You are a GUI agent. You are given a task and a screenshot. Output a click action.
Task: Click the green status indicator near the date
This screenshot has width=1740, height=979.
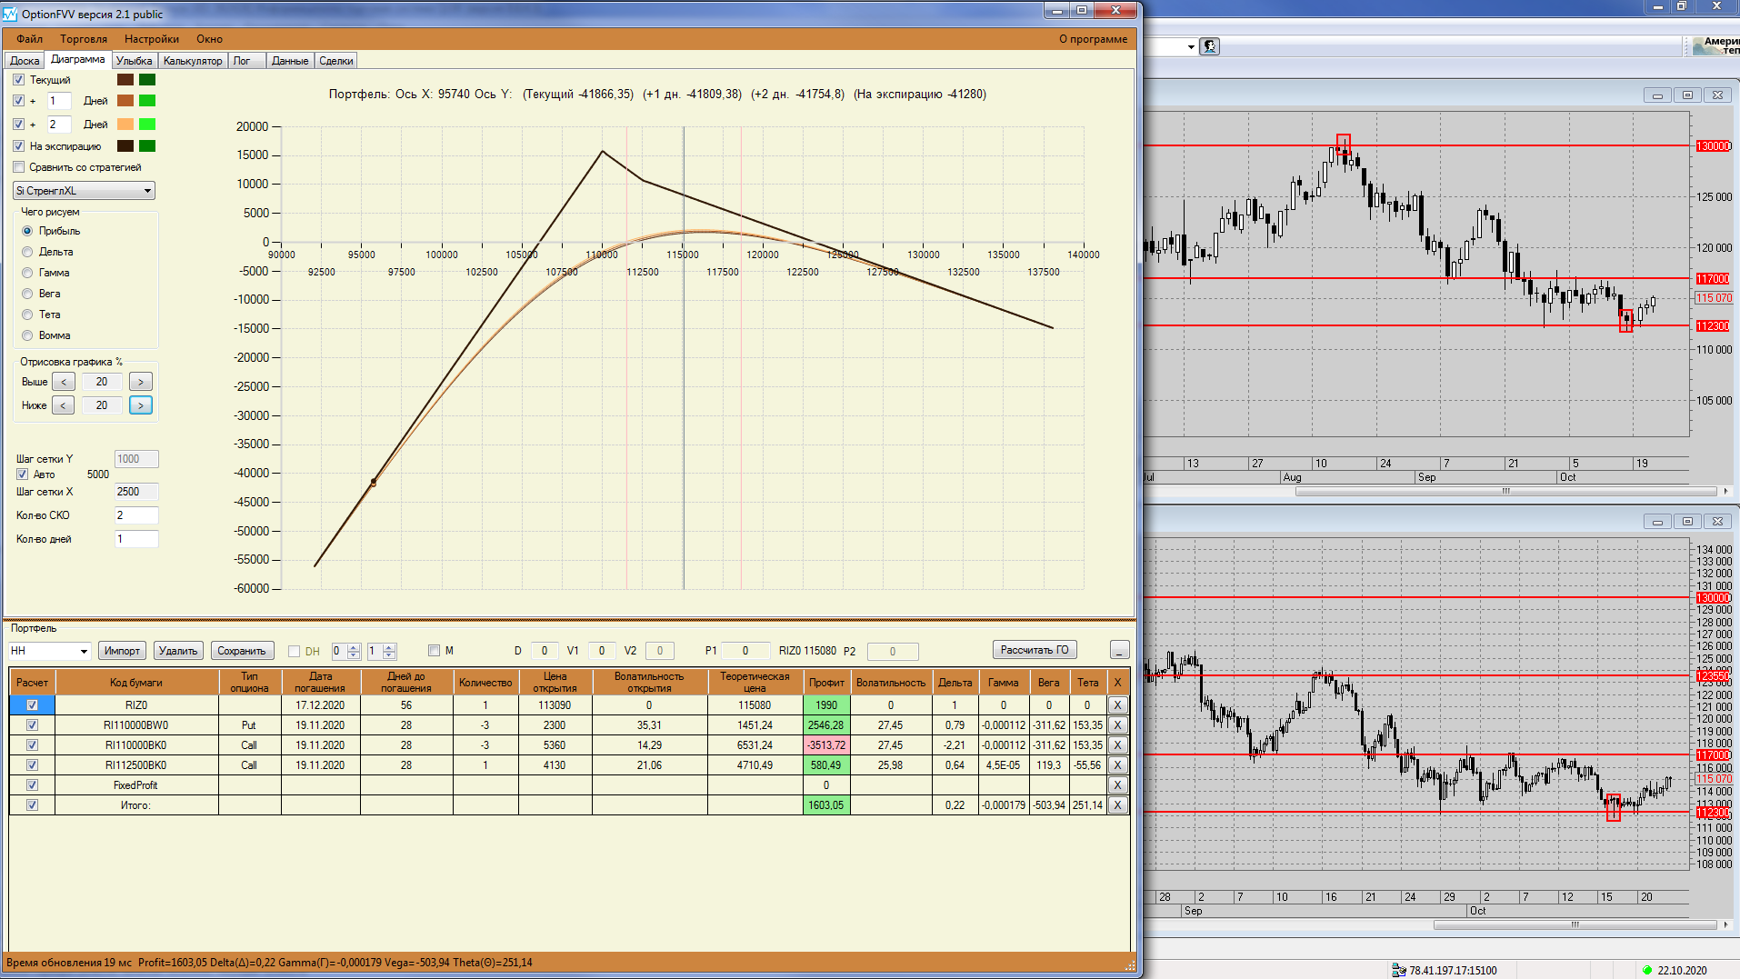[1647, 970]
